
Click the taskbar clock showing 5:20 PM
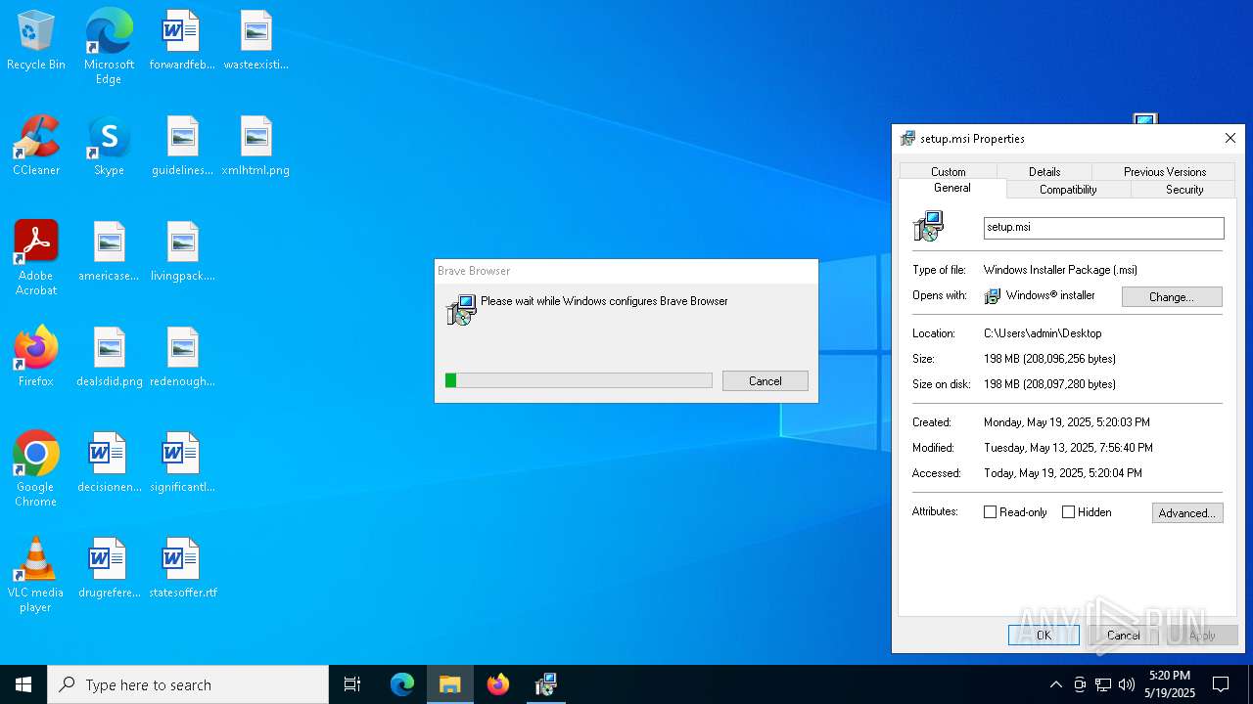tap(1171, 684)
